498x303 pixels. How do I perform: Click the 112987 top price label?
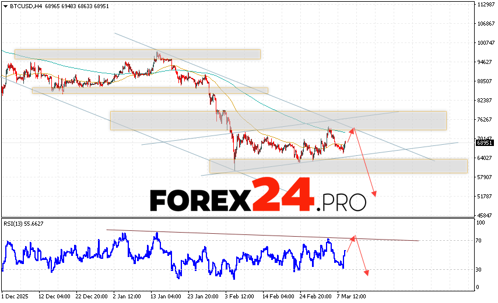pos(485,5)
